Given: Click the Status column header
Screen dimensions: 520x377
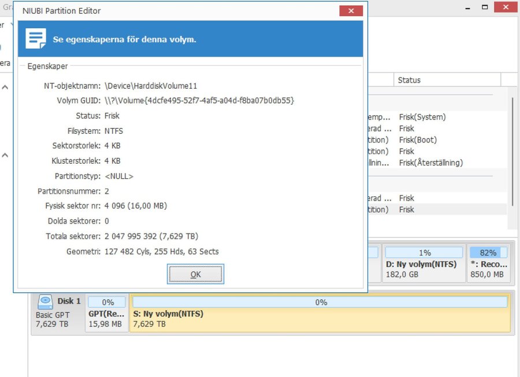Looking at the screenshot, I should [x=447, y=80].
